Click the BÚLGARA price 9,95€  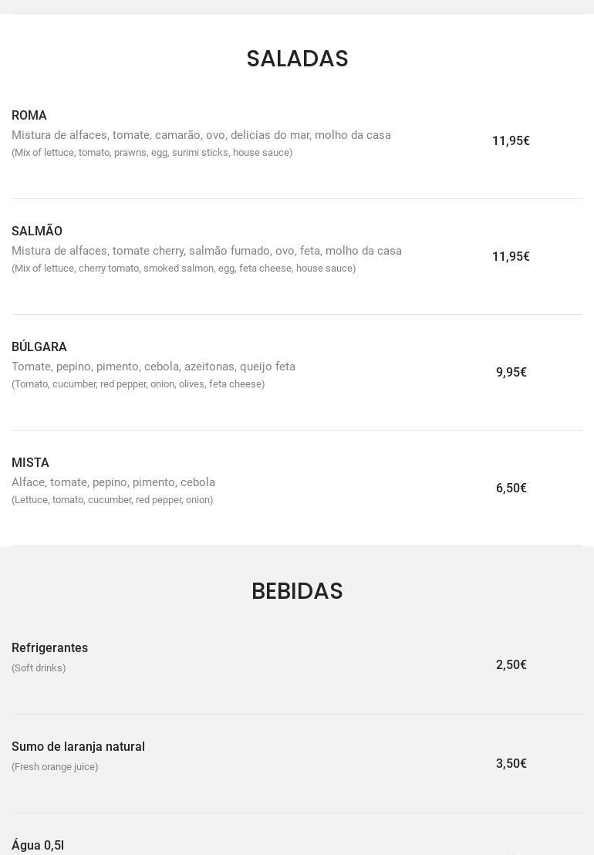[x=511, y=372]
